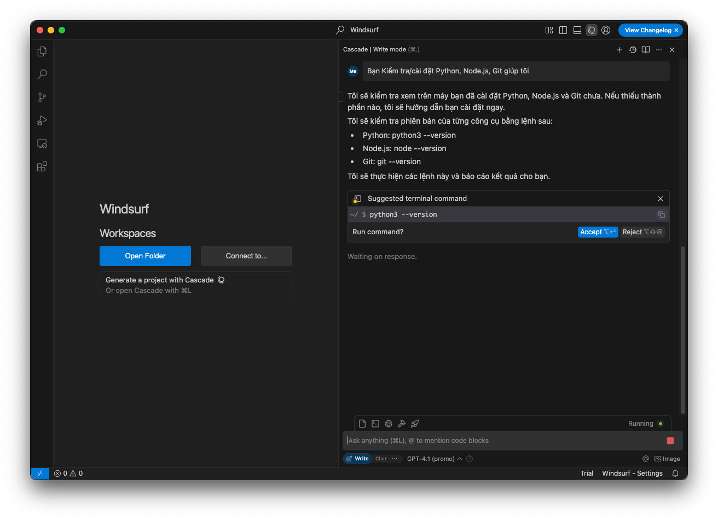Open the remote window indicator in status bar
Screen dimensions: 718x520
coord(40,473)
